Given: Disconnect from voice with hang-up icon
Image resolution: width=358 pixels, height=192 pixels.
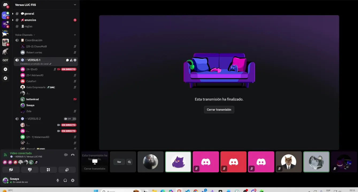Looking at the screenshot, I should [x=73, y=155].
